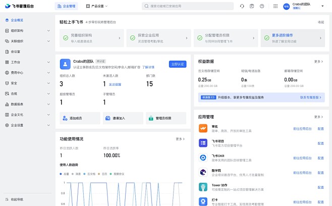Toggle the 视频会议 series in chart legend
The image size is (332, 206).
(x=117, y=174)
